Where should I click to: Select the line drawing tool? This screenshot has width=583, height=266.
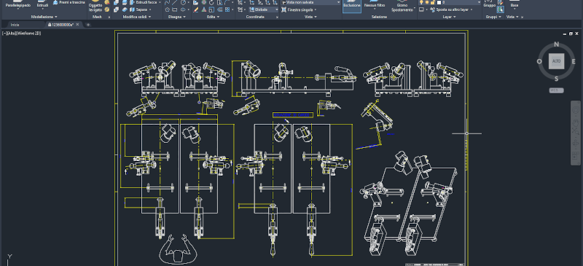pos(175,2)
